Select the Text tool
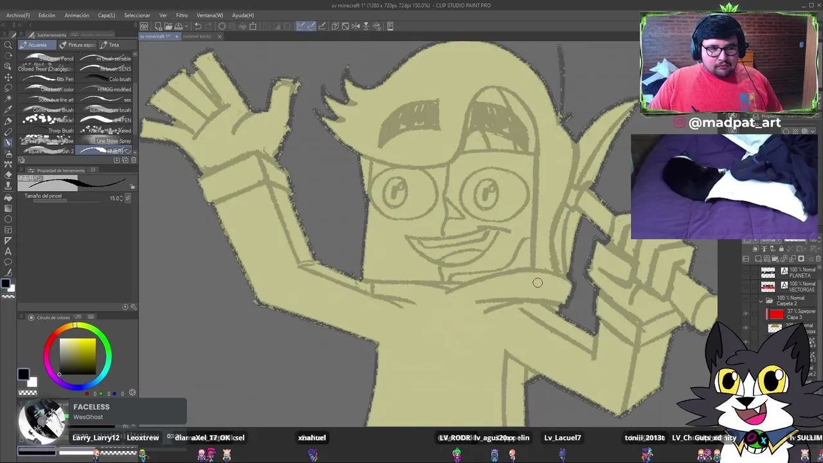The width and height of the screenshot is (823, 463). pos(8,251)
